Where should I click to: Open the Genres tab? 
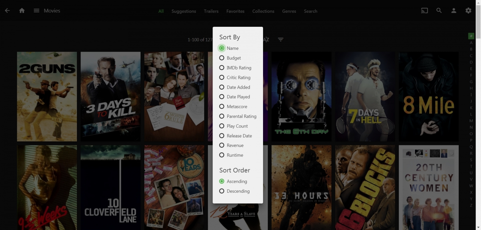point(289,11)
